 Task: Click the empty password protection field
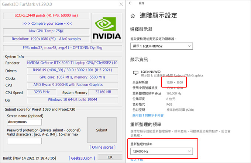click(x=24, y=141)
